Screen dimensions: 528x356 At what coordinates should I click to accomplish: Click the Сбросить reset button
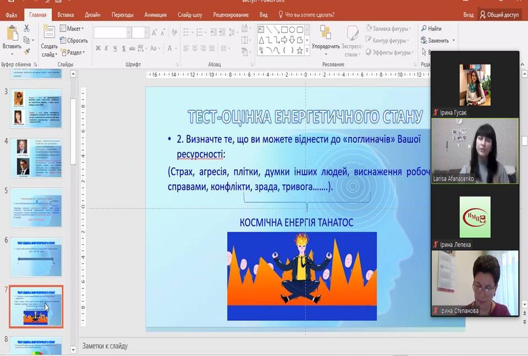pos(74,40)
